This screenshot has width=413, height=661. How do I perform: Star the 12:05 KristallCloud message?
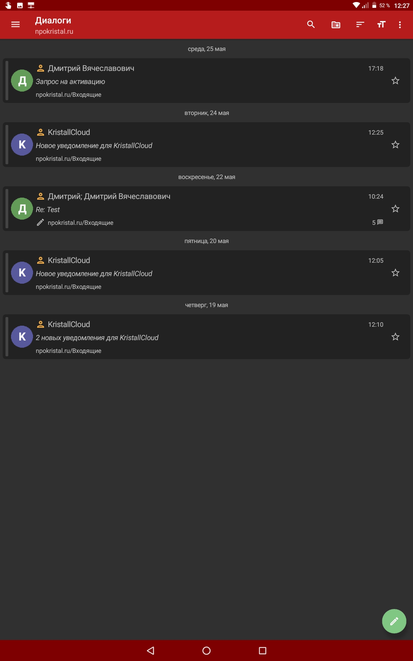[395, 273]
